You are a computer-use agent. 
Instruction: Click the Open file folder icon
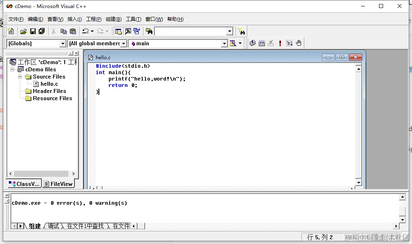point(23,31)
